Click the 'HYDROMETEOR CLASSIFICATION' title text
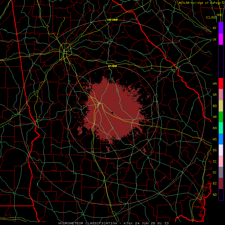The height and width of the screenshot is (225, 225). pyautogui.click(x=88, y=223)
